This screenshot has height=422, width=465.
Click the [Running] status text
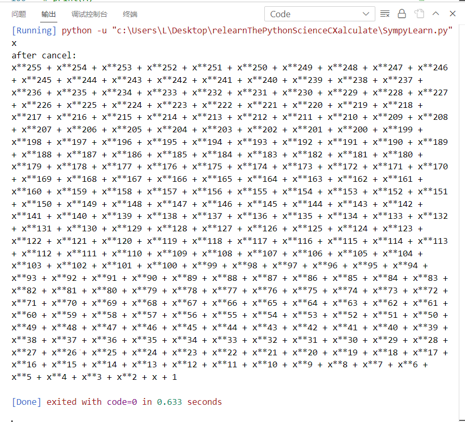[x=34, y=31]
